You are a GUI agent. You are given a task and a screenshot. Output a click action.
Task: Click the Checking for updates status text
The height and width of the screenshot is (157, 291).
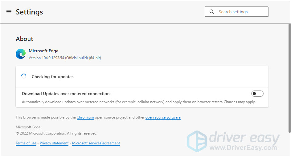[x=52, y=77]
